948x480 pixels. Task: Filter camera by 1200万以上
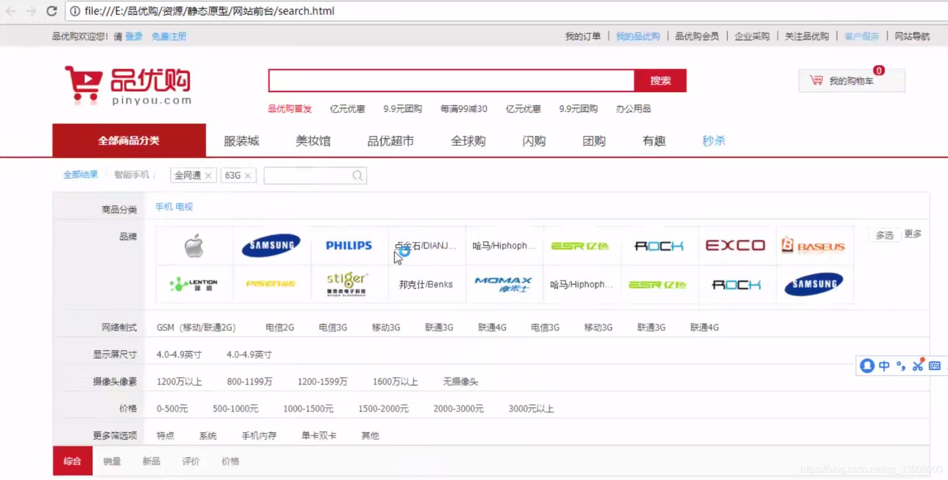click(179, 381)
